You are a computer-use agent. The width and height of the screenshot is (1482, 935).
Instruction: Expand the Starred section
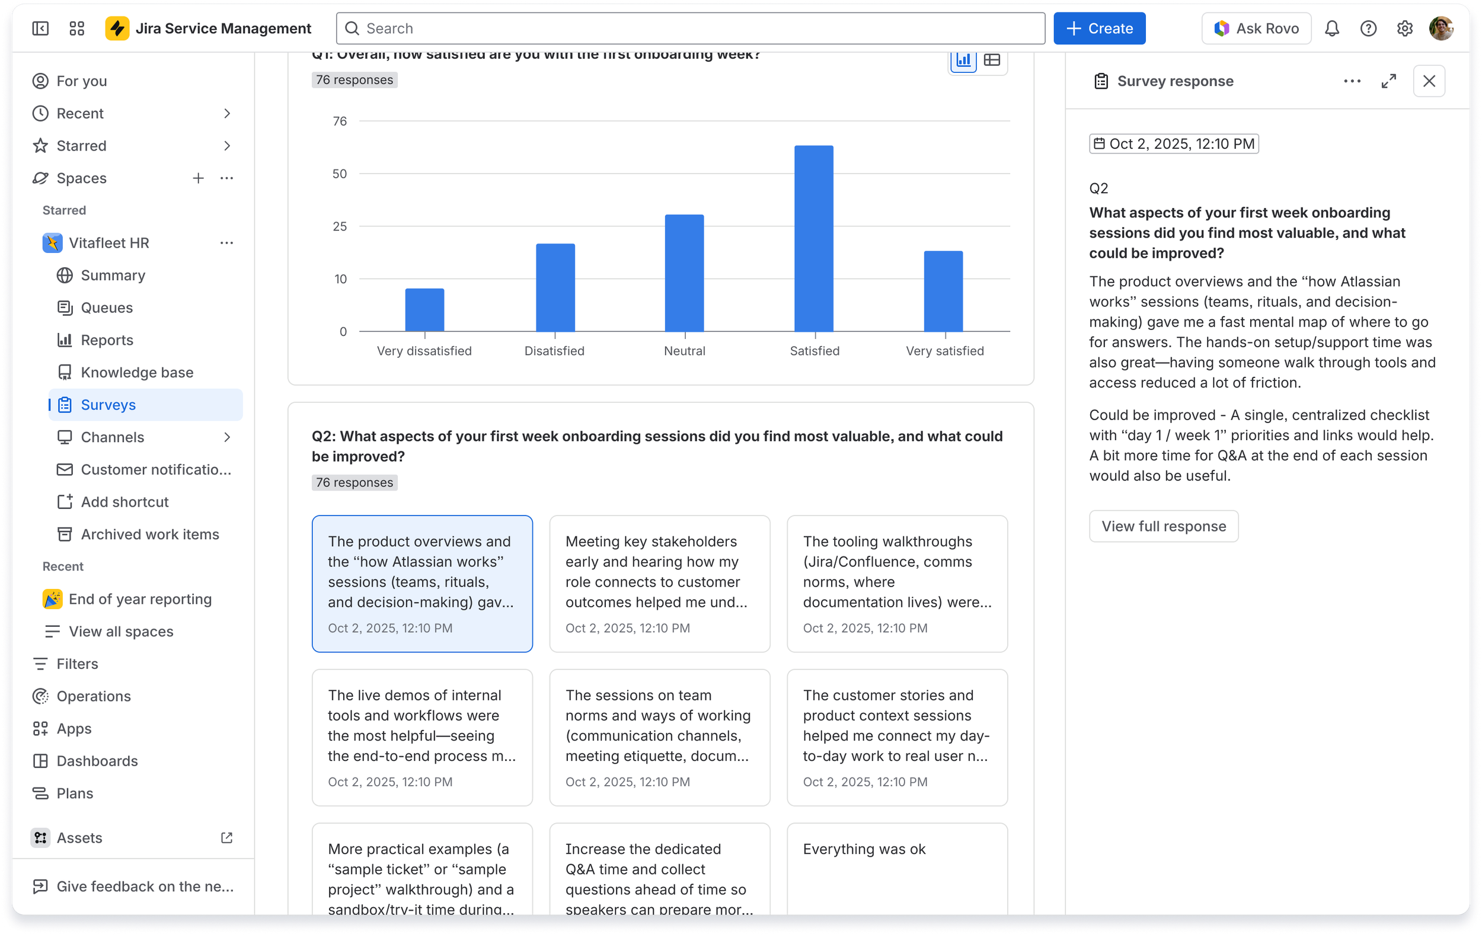coord(227,146)
